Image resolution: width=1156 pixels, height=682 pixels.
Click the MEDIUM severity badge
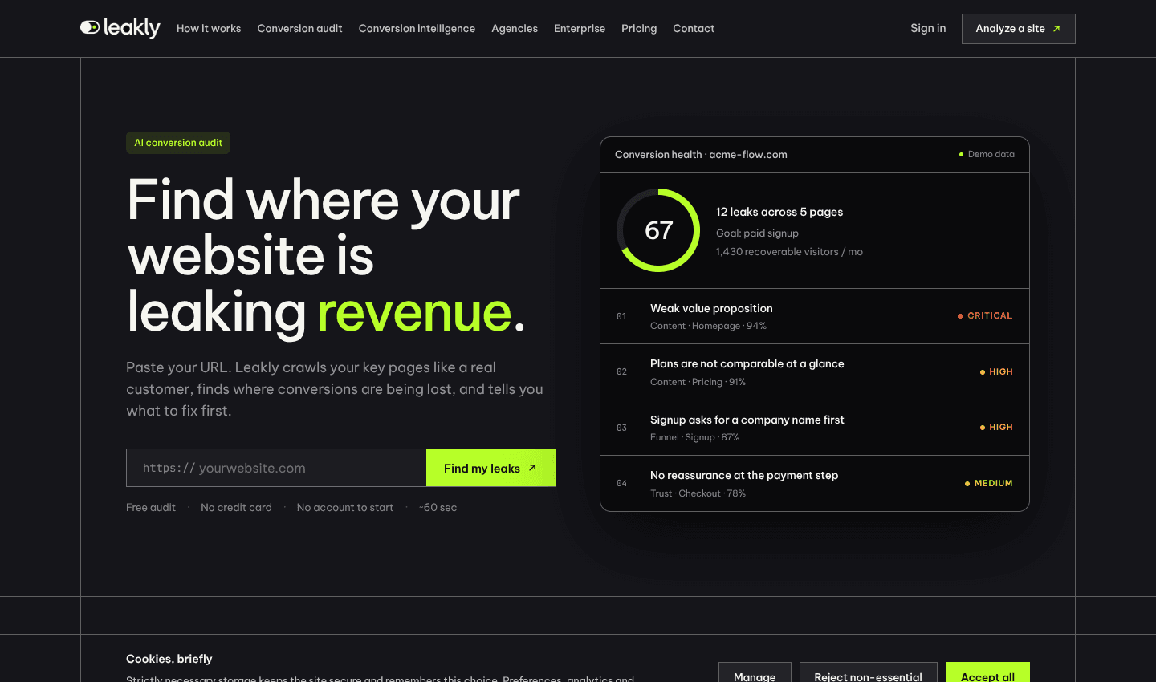[x=988, y=483]
